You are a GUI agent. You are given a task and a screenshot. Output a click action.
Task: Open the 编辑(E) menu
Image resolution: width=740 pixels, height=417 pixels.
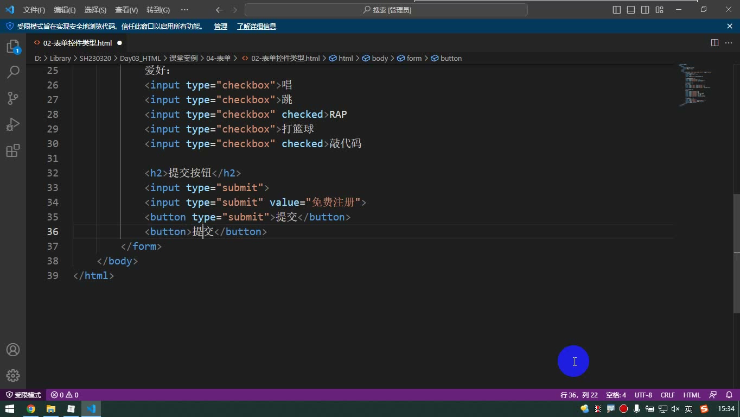point(65,10)
